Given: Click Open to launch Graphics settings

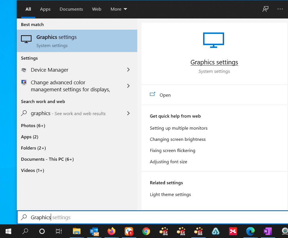Looking at the screenshot, I should point(165,95).
